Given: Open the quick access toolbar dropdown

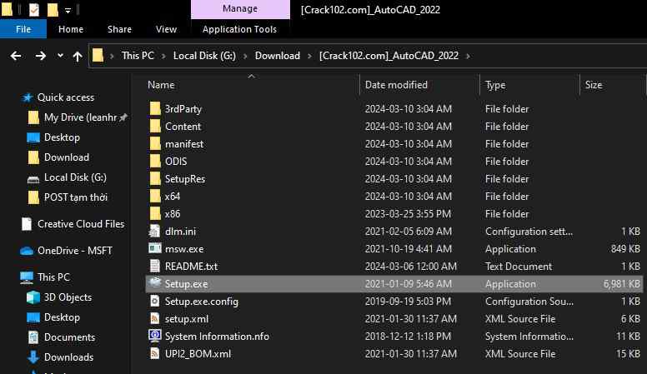Looking at the screenshot, I should coord(67,11).
